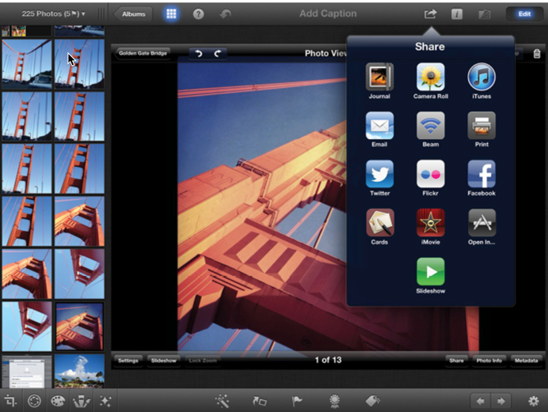Start Slideshow from the Share popover
Viewport: 548px width, 412px height.
coord(430,271)
